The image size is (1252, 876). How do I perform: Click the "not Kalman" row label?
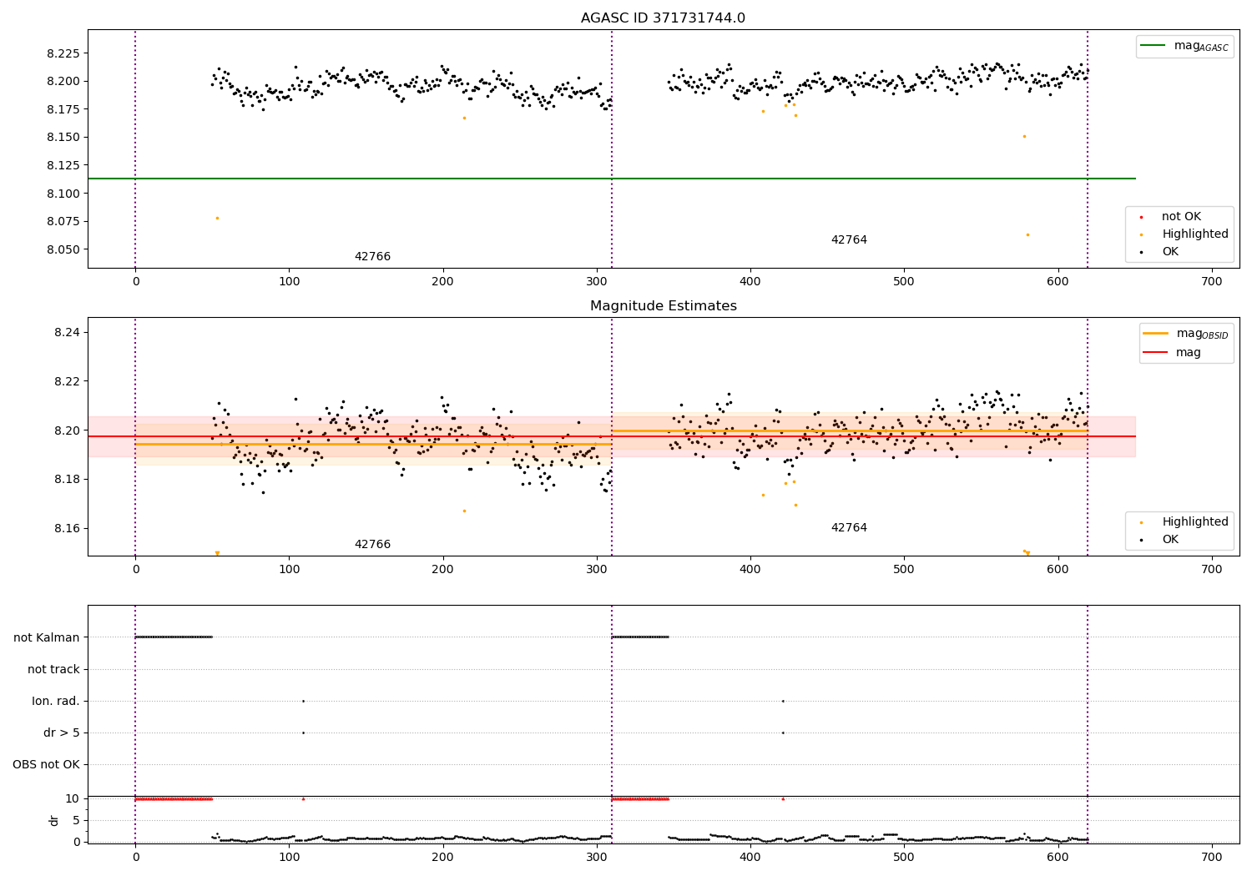47,637
